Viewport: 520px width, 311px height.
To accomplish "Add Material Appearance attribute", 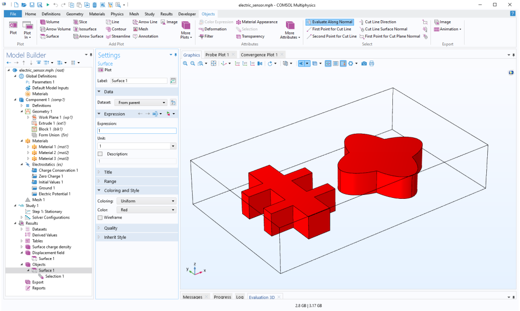I will pyautogui.click(x=257, y=22).
